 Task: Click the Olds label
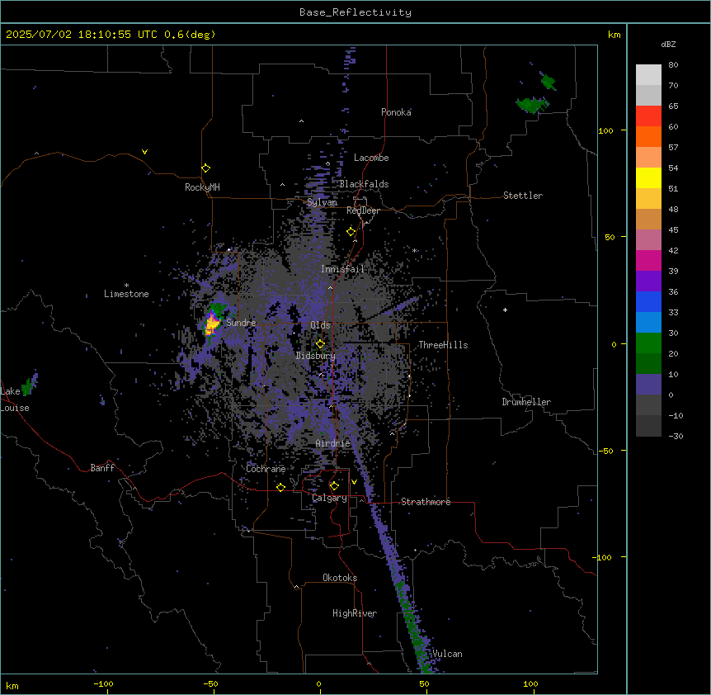(x=320, y=325)
